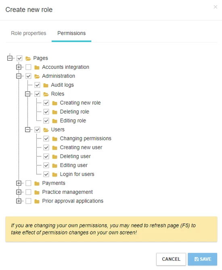This screenshot has height=270, width=222.
Task: Click the Cancel button
Action: point(171,259)
